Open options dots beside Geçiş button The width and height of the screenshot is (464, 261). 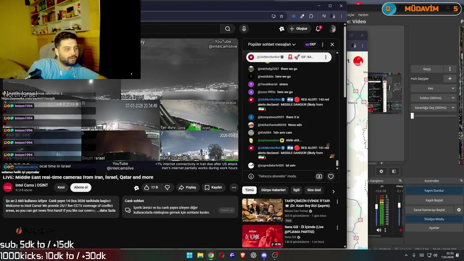point(450,69)
